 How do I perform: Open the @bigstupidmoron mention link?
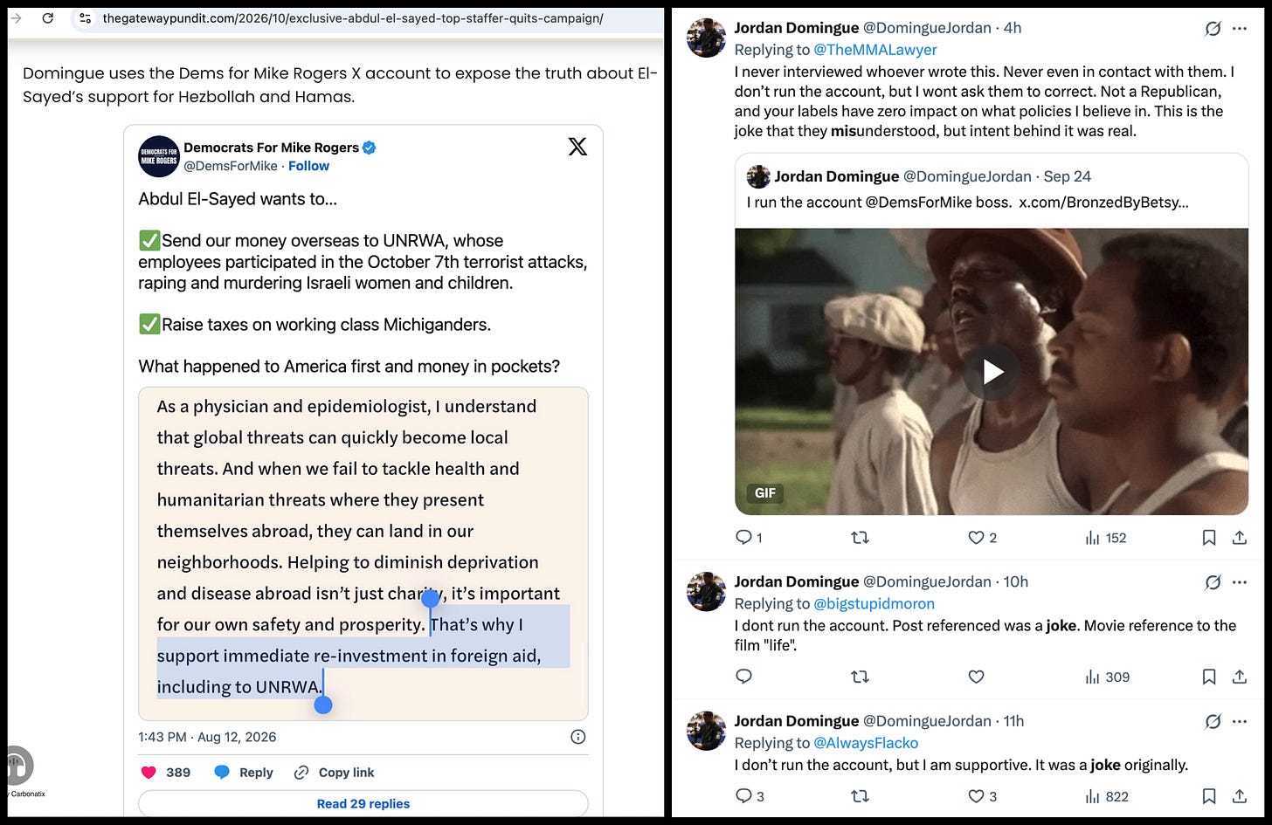(874, 604)
